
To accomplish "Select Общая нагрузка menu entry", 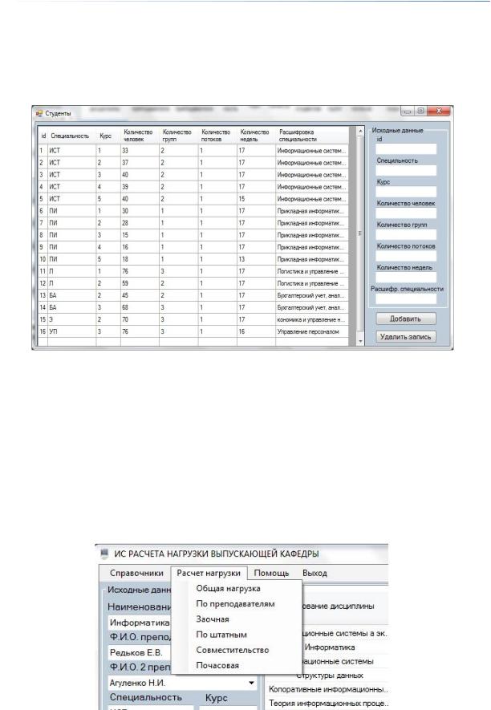I will (228, 589).
